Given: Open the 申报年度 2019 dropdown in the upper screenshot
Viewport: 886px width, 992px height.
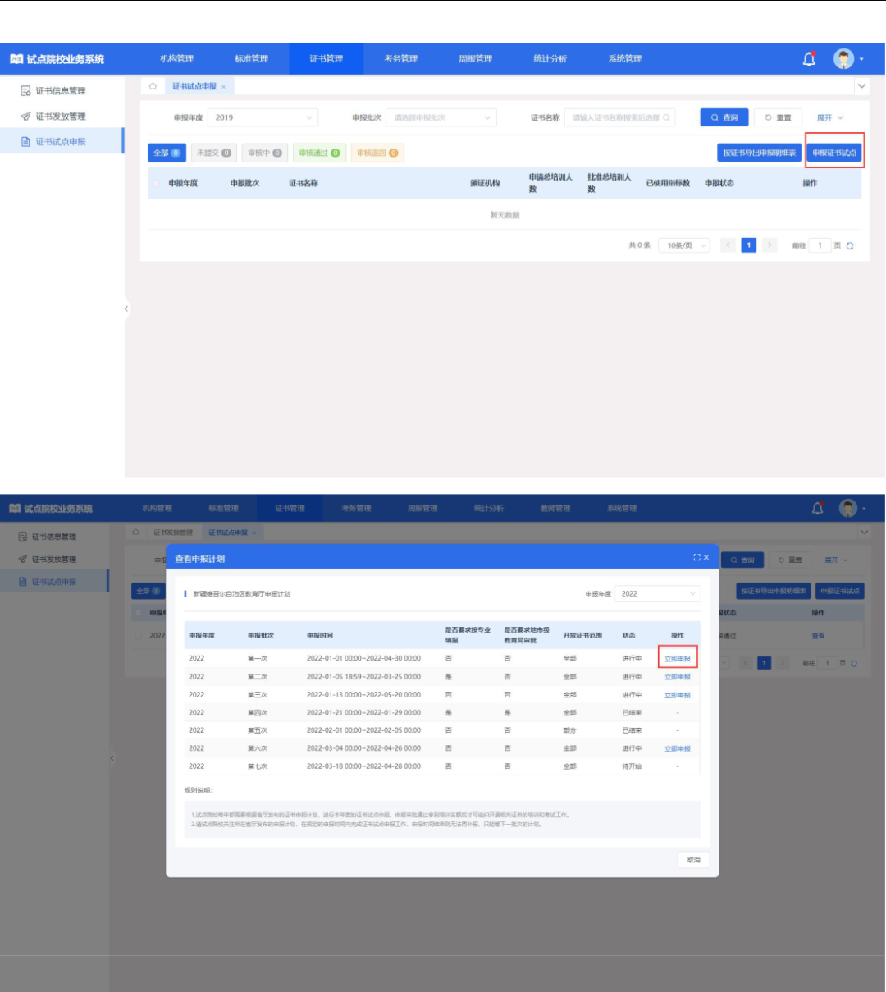Looking at the screenshot, I should (x=263, y=117).
